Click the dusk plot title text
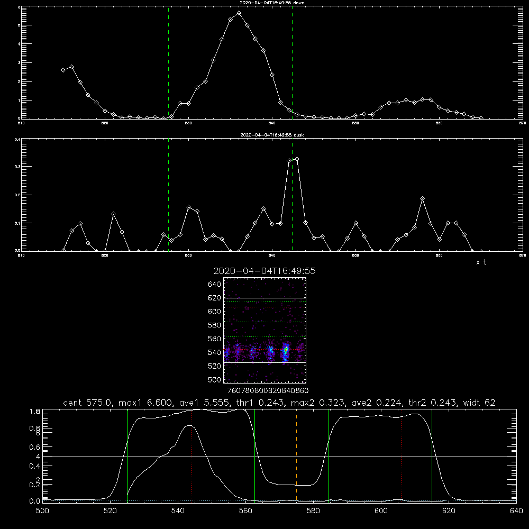The height and width of the screenshot is (529, 529). 272,135
